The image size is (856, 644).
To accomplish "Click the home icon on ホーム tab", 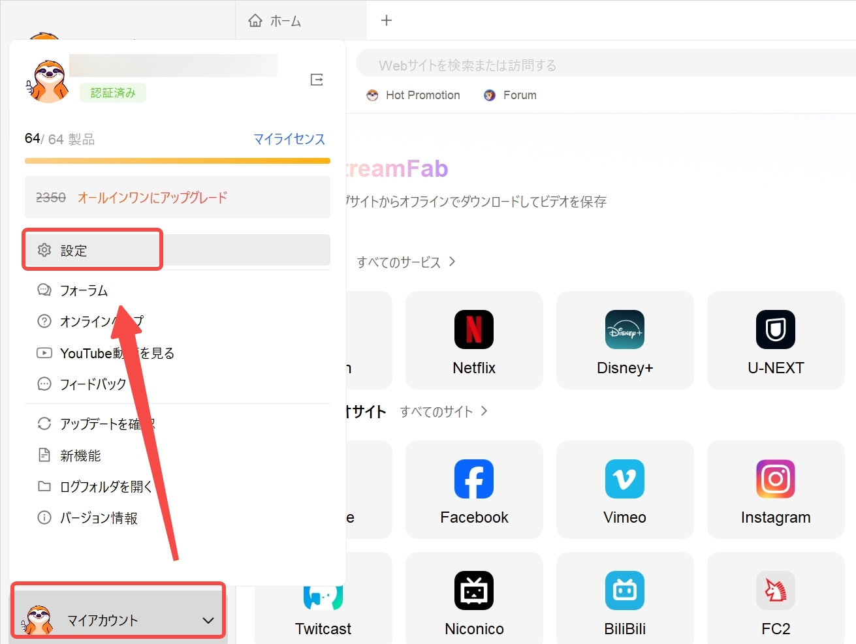I will (255, 21).
